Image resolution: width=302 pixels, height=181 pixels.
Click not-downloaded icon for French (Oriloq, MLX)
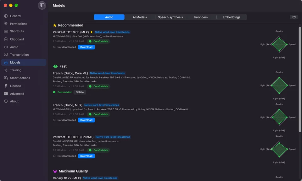[54, 120]
